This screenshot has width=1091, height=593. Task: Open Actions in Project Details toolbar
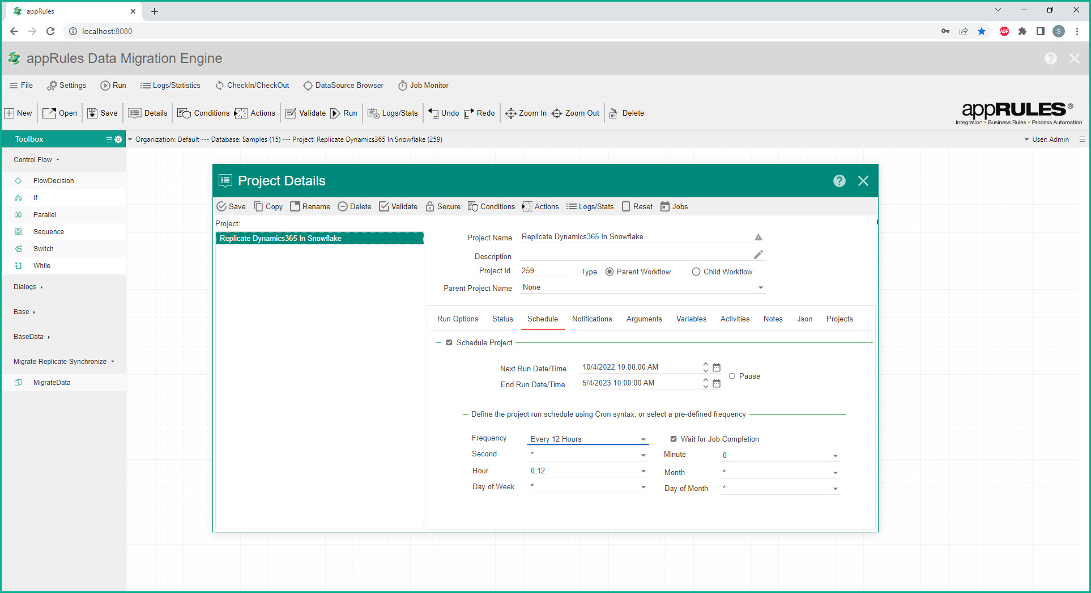[x=541, y=207]
